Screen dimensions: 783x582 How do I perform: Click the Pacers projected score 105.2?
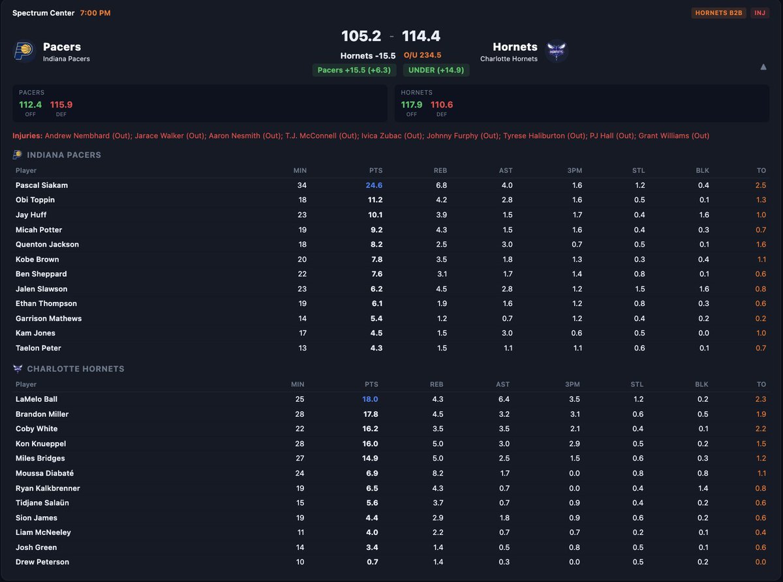pos(361,36)
